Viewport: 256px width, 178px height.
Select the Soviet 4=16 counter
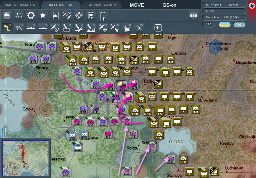pyautogui.click(x=84, y=59)
